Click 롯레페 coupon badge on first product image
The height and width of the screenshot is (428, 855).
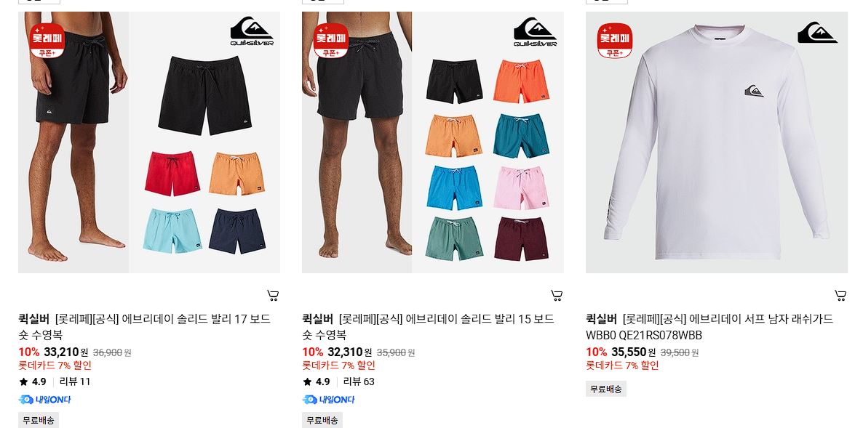coord(47,40)
